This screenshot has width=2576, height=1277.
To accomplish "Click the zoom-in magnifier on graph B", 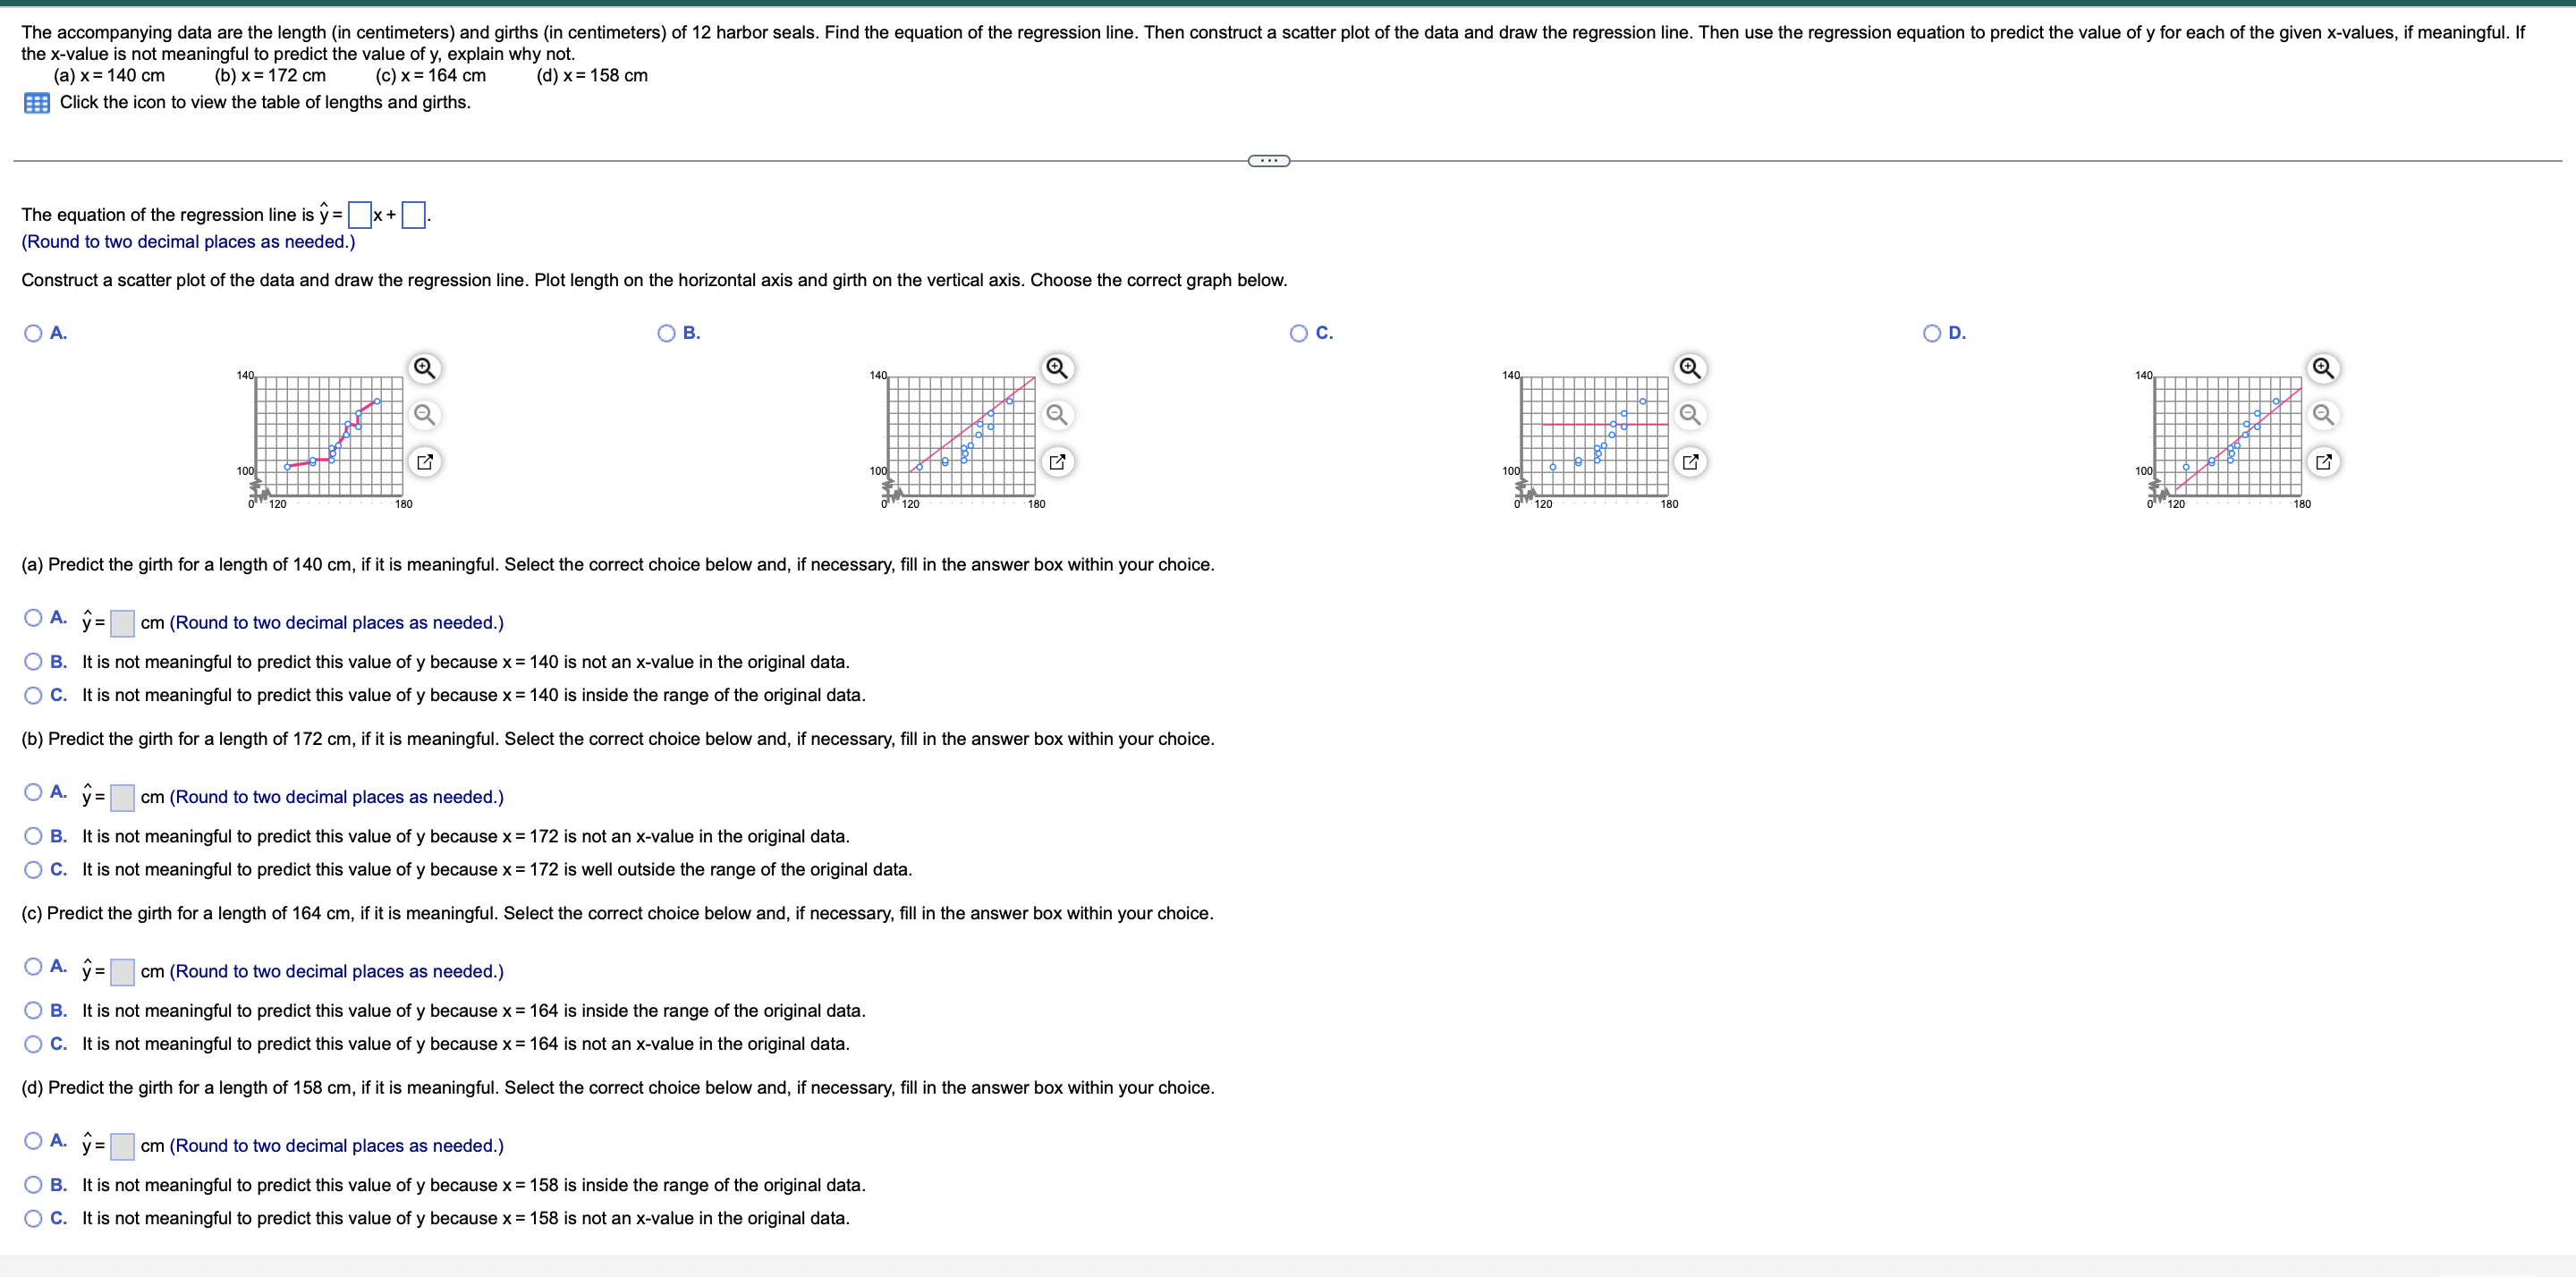I will (1058, 368).
